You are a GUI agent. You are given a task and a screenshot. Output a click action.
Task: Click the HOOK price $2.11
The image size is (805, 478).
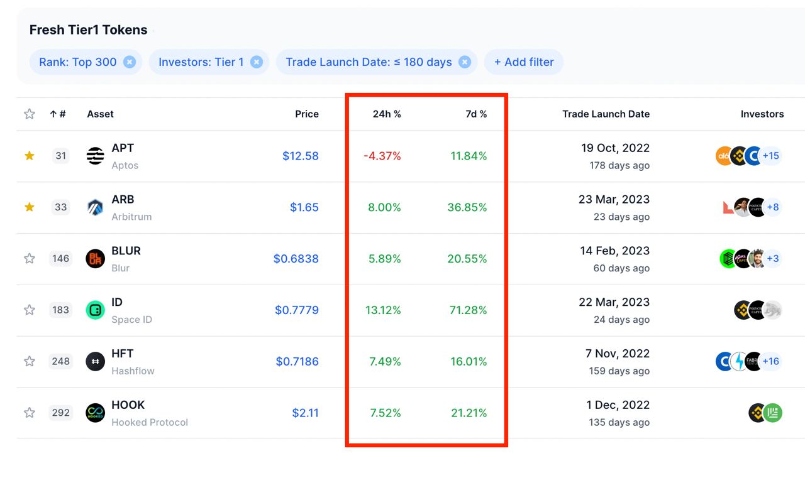click(306, 413)
